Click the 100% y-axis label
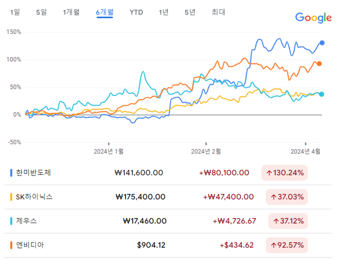The width and height of the screenshot is (350, 260). tap(14, 59)
